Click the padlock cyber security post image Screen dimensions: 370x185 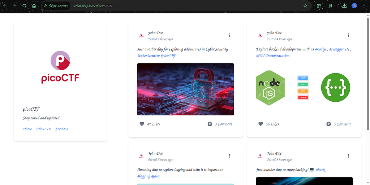click(185, 89)
